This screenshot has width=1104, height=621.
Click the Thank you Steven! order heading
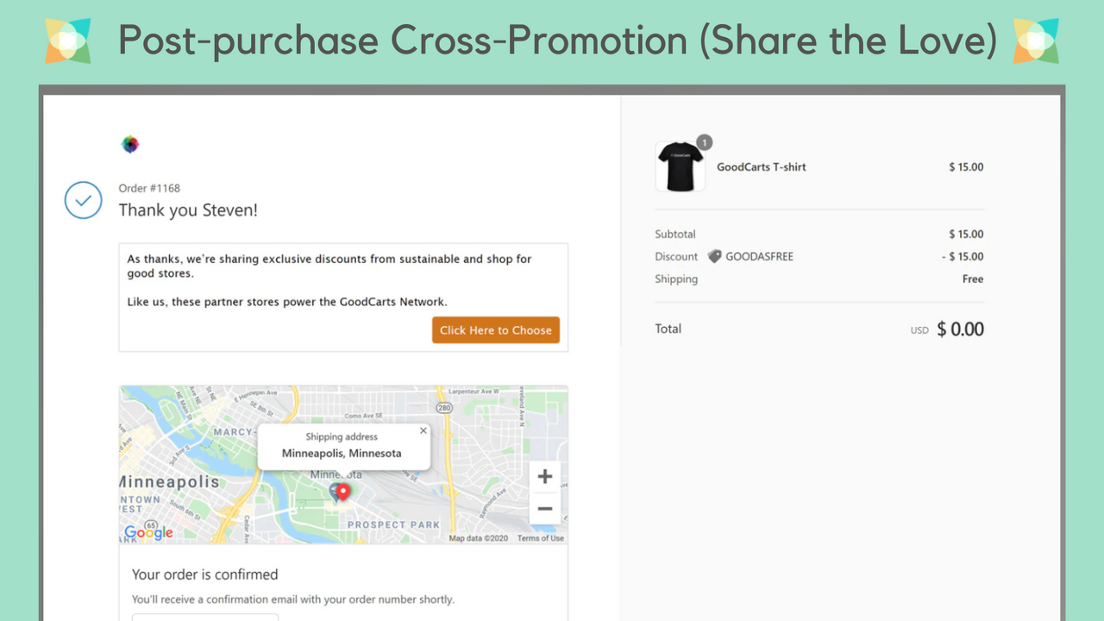(188, 210)
